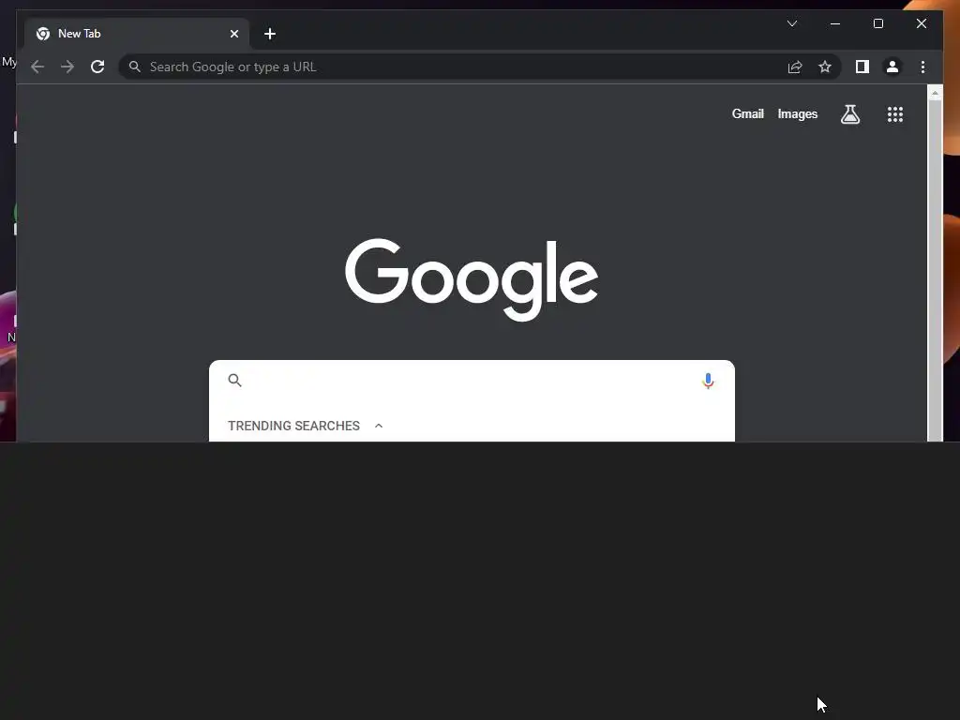The image size is (960, 720).
Task: Click the magnifier in Google search box
Action: click(234, 381)
